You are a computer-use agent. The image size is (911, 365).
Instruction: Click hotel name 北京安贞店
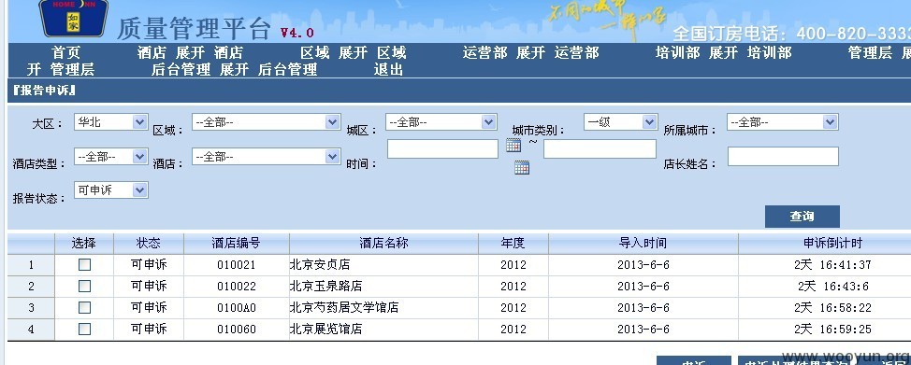[x=320, y=265]
